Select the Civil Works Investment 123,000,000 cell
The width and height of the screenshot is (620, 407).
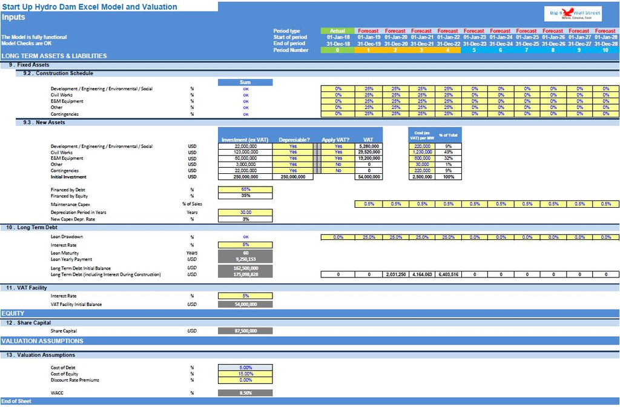pyautogui.click(x=245, y=153)
